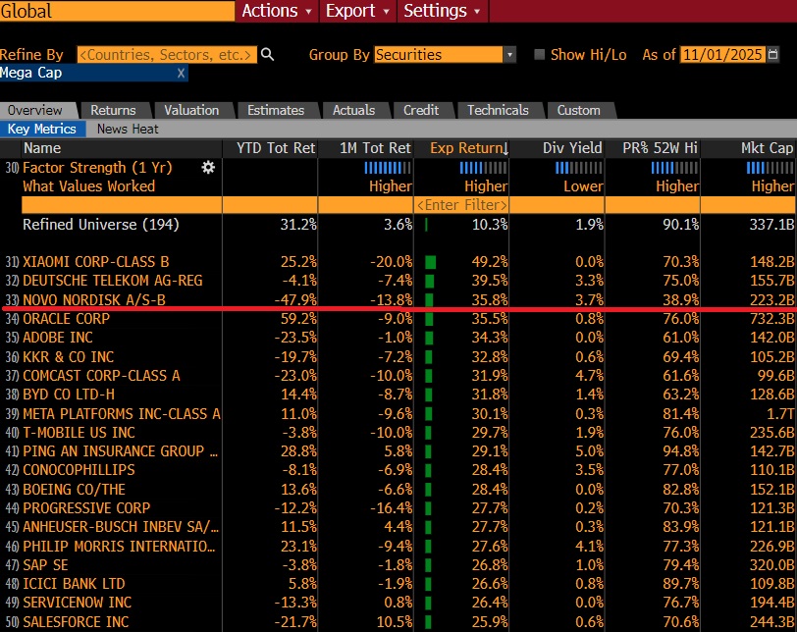This screenshot has width=797, height=632.
Task: Open the Group By Securities dropdown
Action: coord(445,55)
